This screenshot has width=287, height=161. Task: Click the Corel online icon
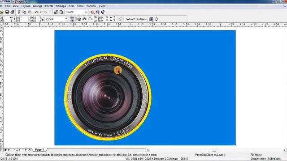pyautogui.click(x=98, y=12)
